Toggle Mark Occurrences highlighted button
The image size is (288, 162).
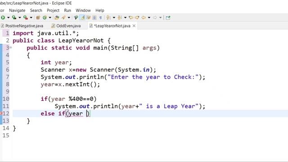click(x=83, y=18)
